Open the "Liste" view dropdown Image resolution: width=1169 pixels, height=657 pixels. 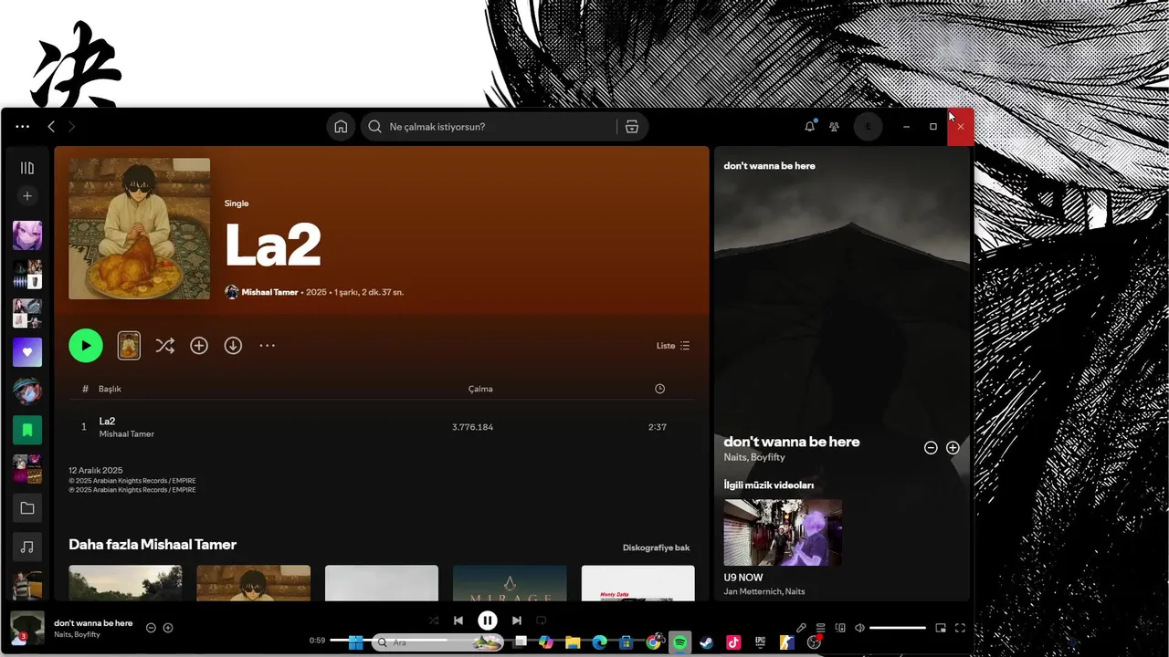click(673, 346)
